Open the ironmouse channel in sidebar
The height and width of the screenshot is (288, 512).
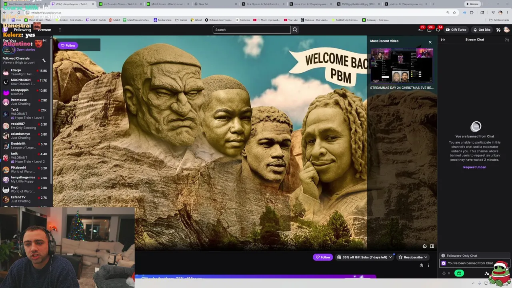[26, 102]
